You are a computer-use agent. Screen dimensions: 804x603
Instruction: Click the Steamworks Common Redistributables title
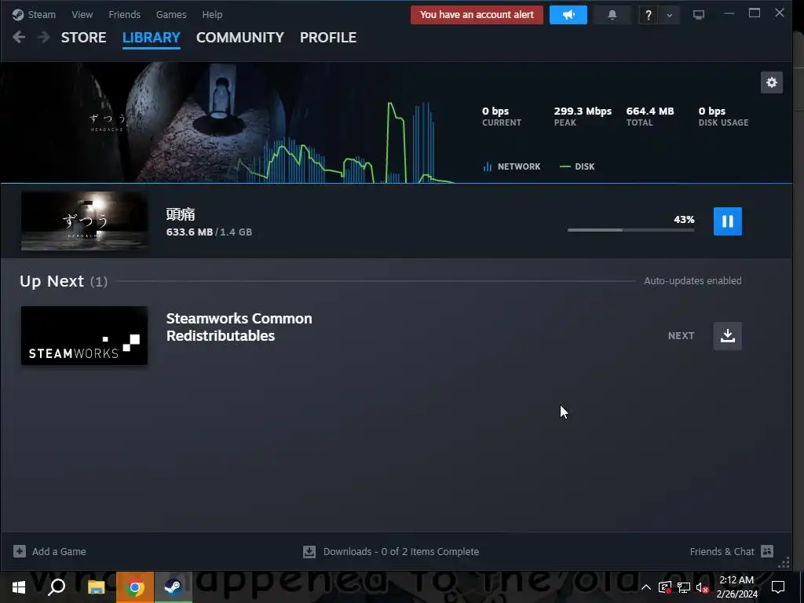[x=239, y=327]
